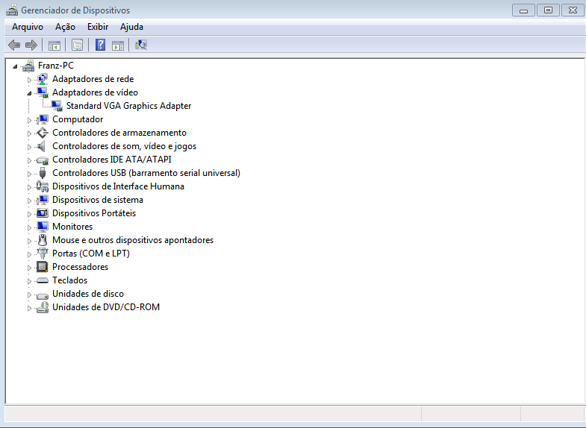The height and width of the screenshot is (428, 586).
Task: Click the USB plug icon
Action: 43,173
